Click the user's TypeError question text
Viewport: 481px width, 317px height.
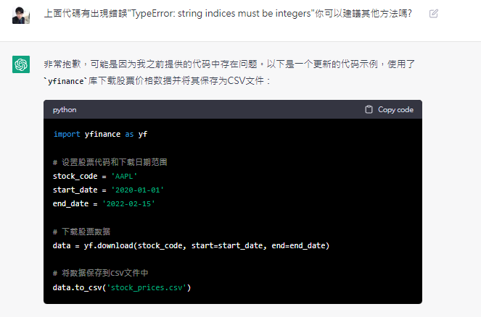[228, 14]
